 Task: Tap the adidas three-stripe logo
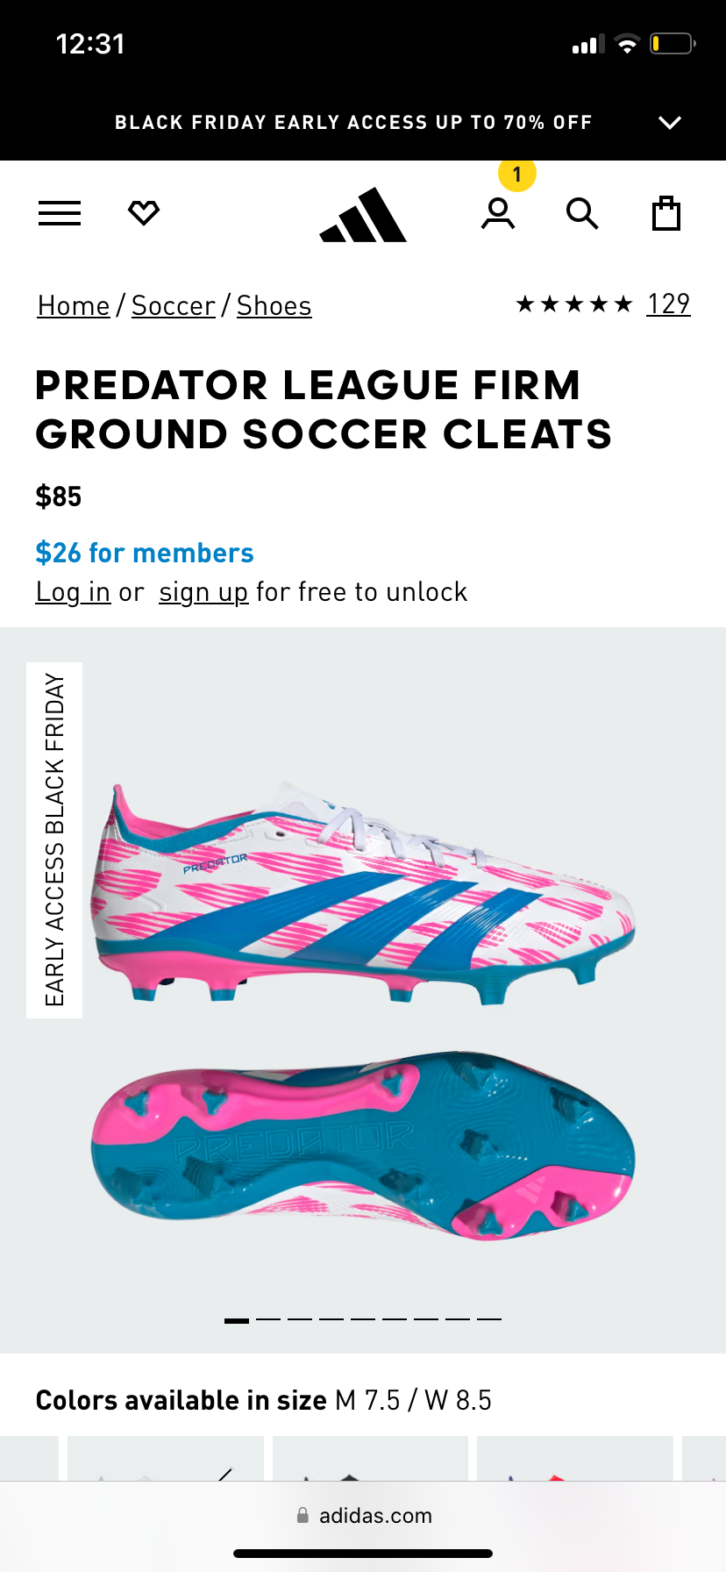point(363,214)
